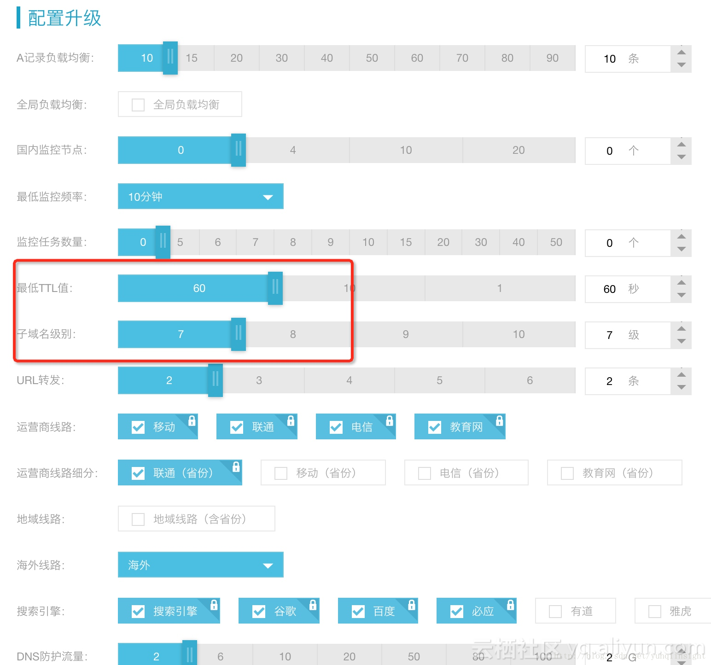Open 最低监控频率 10分钟 dropdown
Image resolution: width=711 pixels, height=665 pixels.
click(201, 196)
